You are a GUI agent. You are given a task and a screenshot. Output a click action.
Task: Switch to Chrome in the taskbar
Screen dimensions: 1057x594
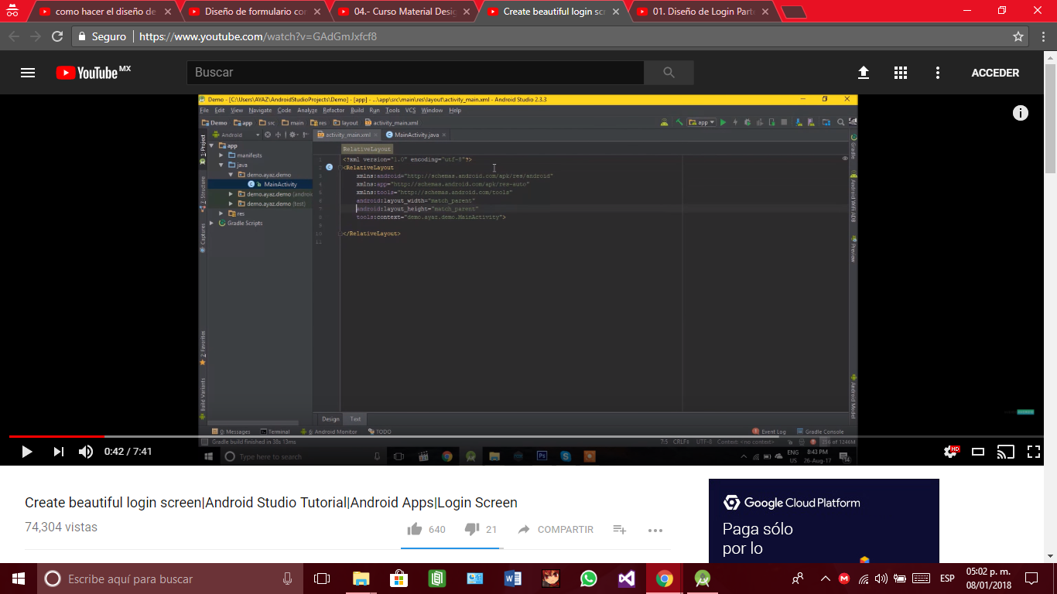point(665,579)
